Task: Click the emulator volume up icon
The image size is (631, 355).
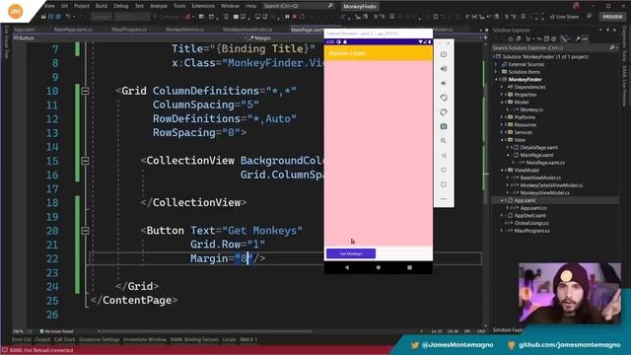Action: [444, 69]
